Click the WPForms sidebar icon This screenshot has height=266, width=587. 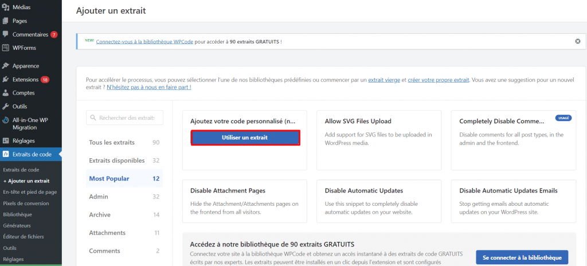[x=6, y=48]
